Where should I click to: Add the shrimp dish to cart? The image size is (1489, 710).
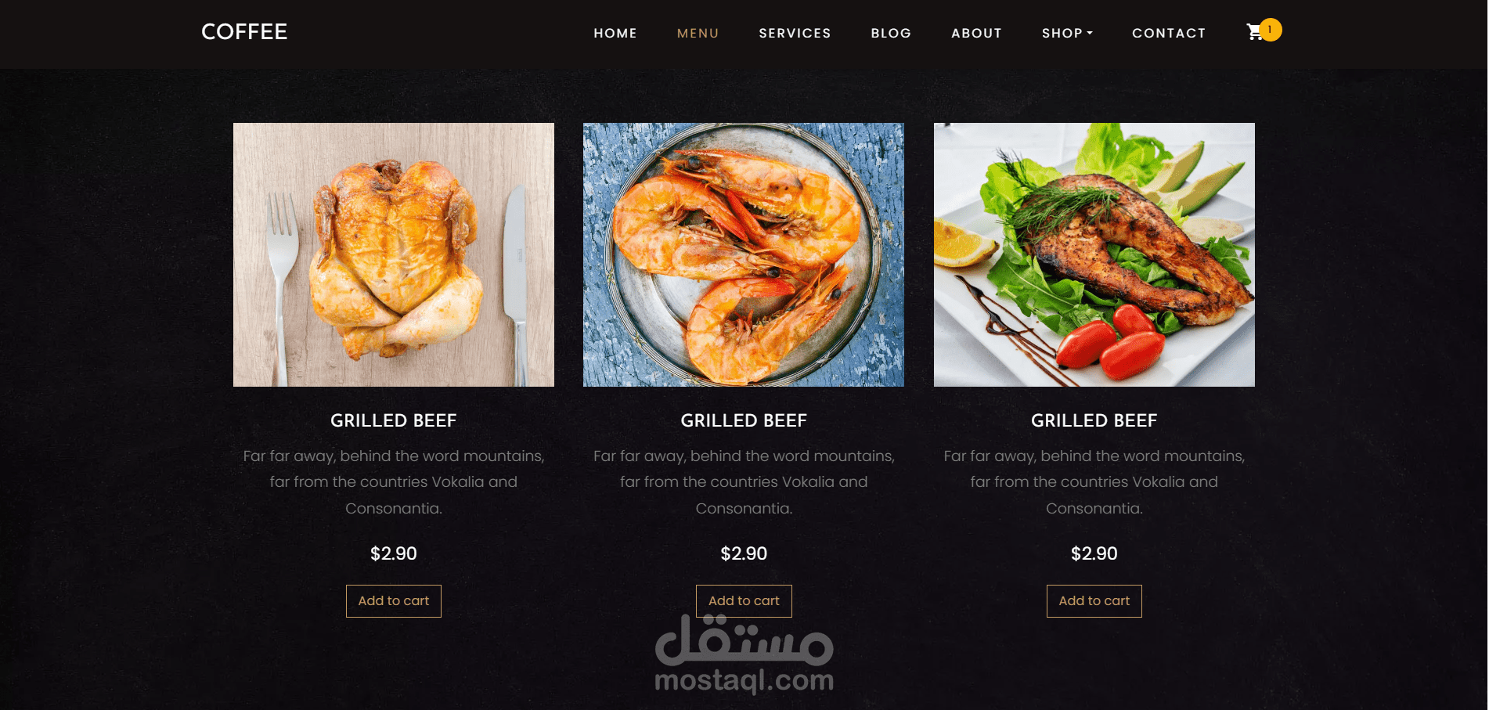coord(744,601)
